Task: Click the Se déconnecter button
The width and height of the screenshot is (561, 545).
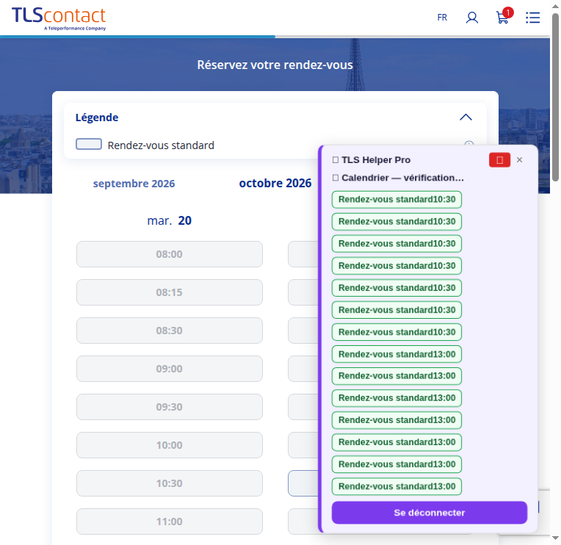Action: click(430, 513)
